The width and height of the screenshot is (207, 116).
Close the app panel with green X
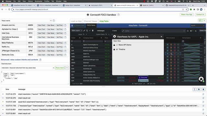(x=204, y=21)
